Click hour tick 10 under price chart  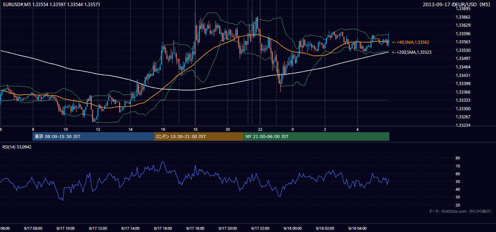[x=66, y=130]
